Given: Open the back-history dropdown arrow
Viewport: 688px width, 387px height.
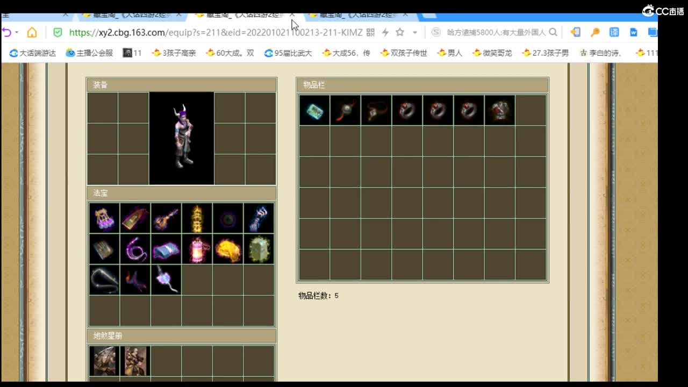Looking at the screenshot, I should click(x=17, y=32).
